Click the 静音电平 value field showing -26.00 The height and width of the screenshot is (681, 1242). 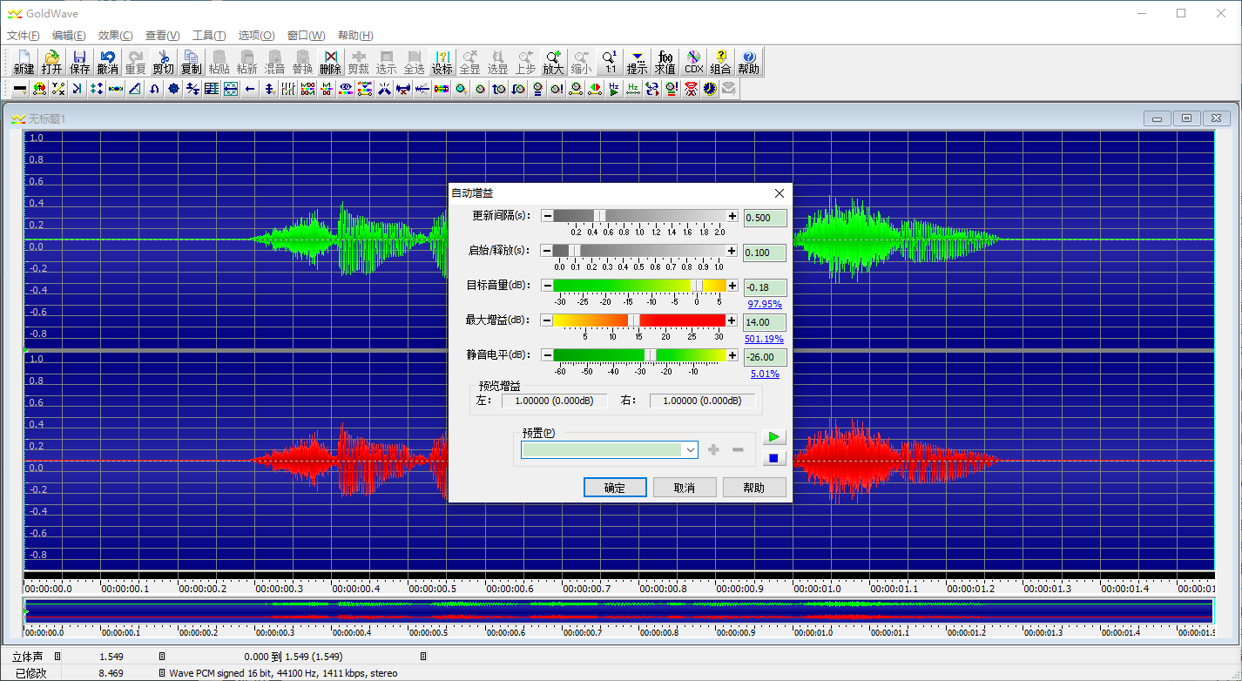coord(765,357)
